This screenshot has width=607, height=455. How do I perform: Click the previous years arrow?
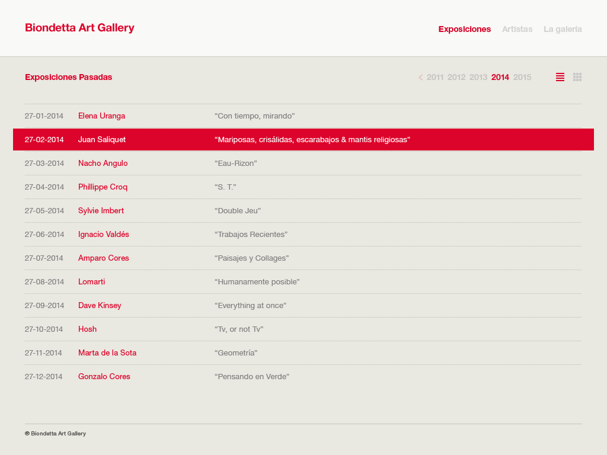coord(420,77)
